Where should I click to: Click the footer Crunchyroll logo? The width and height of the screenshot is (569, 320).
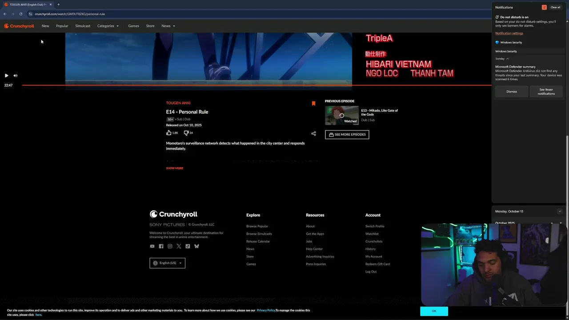tap(173, 214)
